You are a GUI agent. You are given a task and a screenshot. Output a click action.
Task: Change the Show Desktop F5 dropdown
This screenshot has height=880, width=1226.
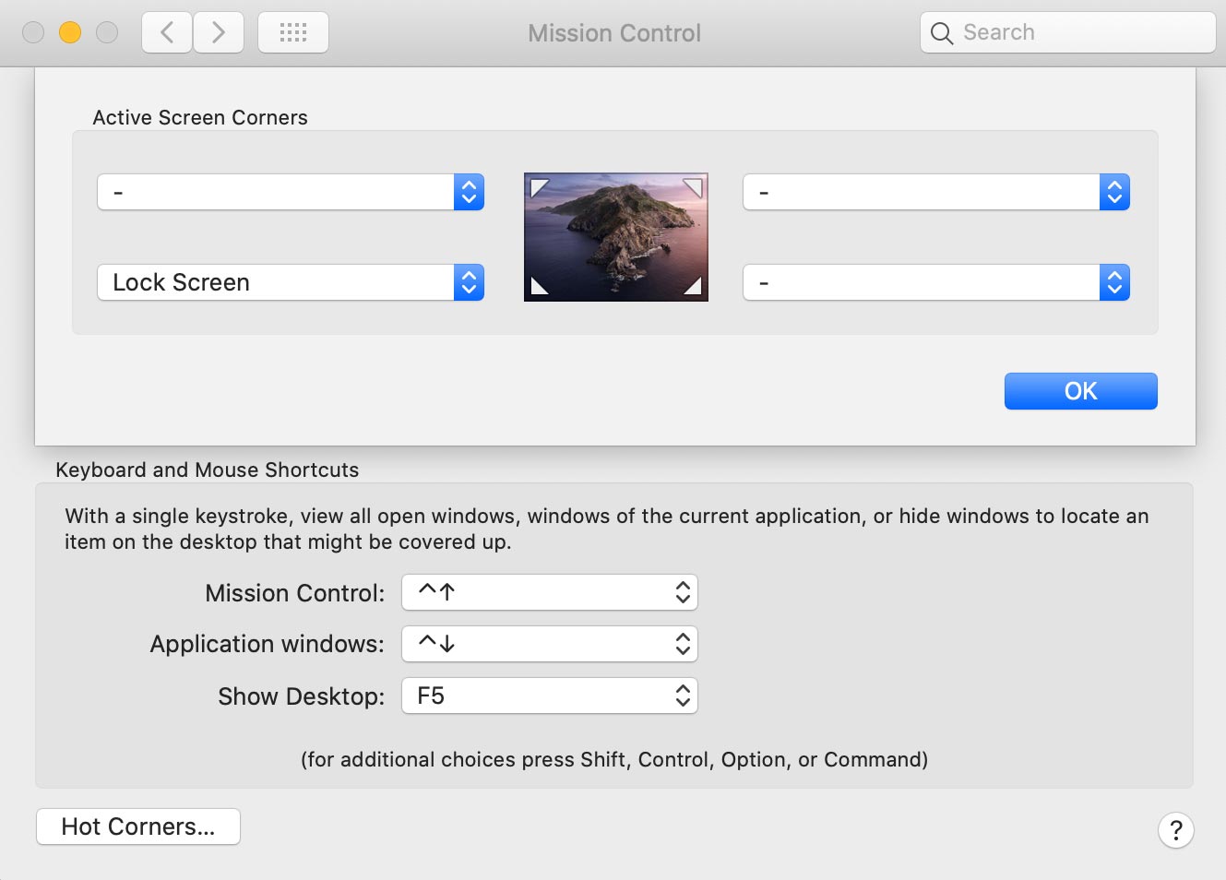tap(550, 696)
